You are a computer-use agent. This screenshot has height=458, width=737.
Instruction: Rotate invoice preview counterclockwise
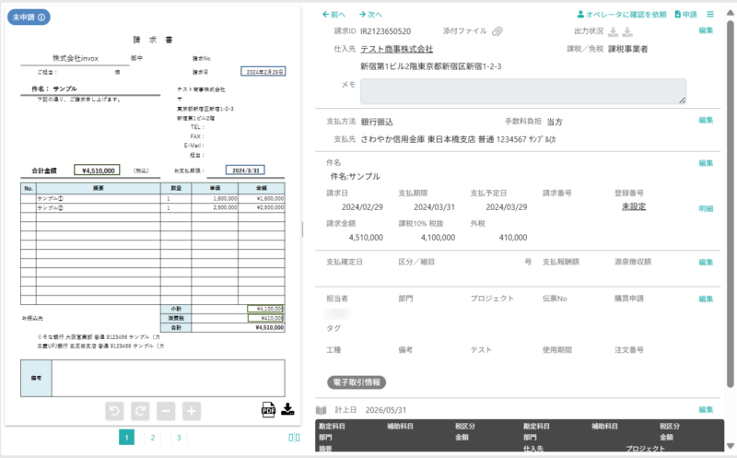114,411
